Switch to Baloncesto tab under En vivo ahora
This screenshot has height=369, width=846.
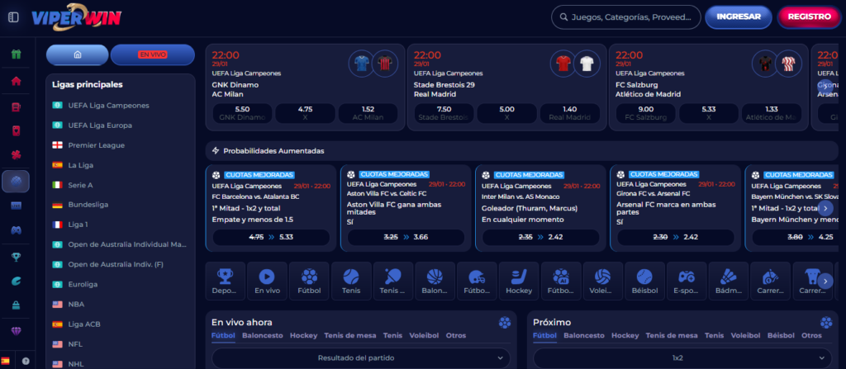(263, 336)
